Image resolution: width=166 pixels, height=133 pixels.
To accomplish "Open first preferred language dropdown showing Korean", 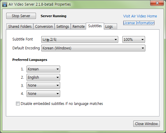I will 43,69.
